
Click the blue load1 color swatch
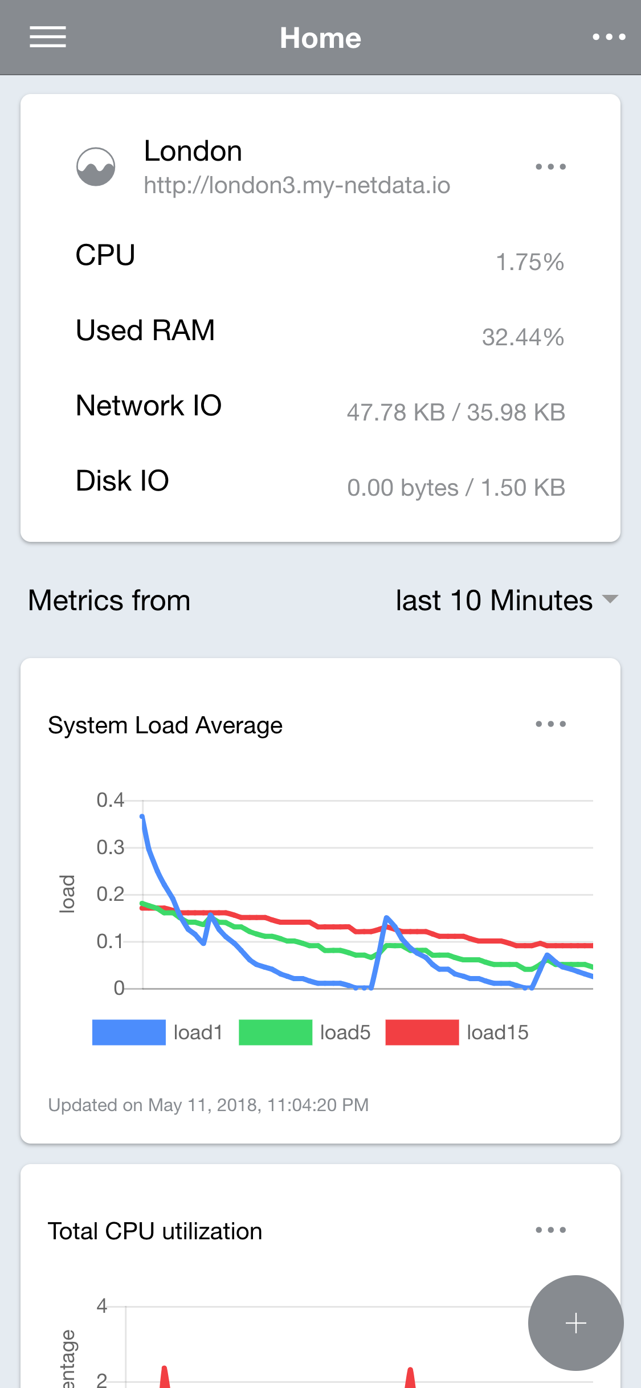pos(129,1032)
